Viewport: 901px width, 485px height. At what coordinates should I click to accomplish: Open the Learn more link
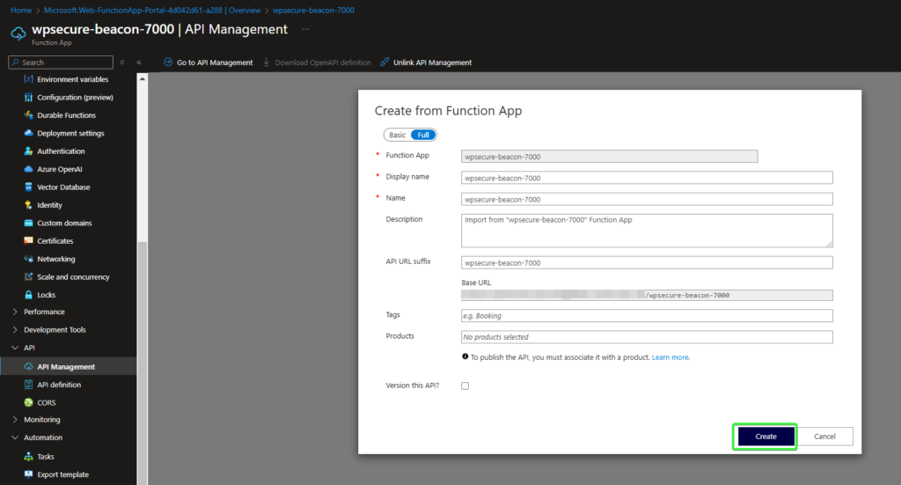(x=670, y=357)
